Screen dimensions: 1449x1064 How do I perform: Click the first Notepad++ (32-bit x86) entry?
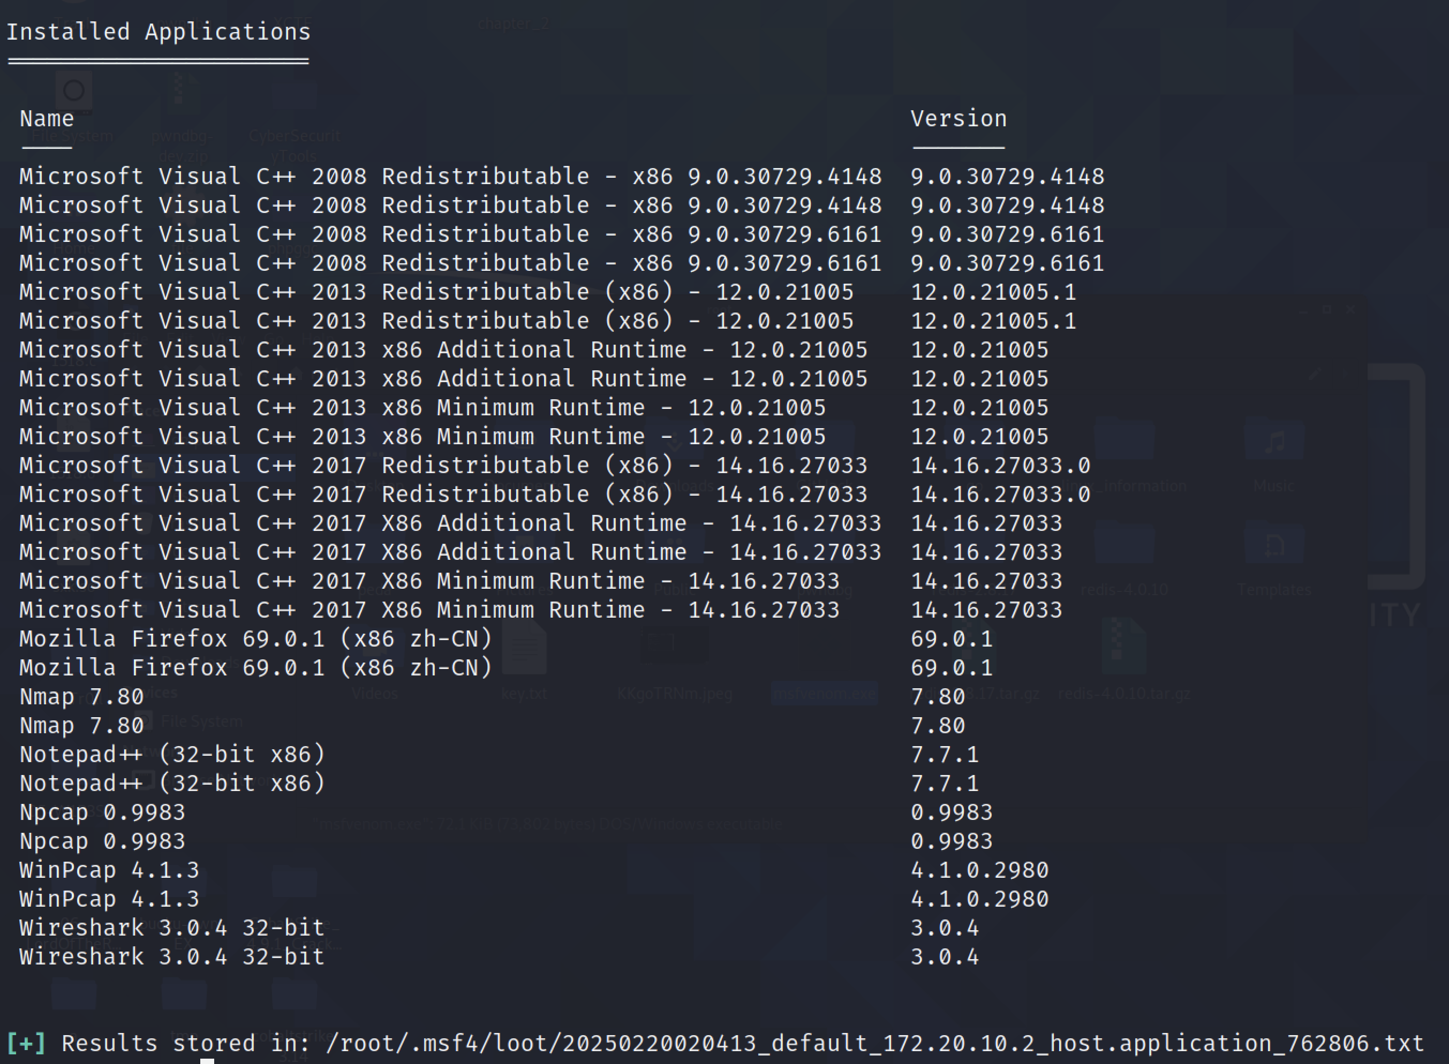point(172,754)
